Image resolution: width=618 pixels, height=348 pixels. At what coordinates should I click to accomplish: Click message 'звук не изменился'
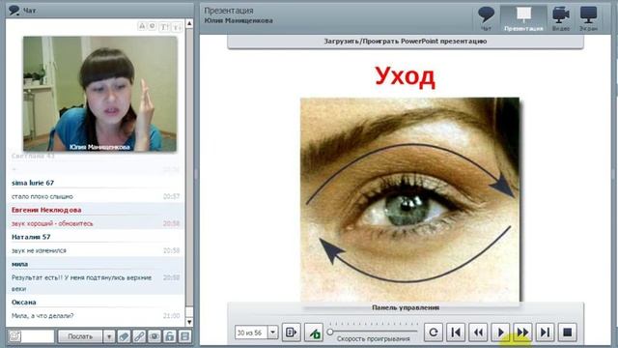(x=39, y=250)
